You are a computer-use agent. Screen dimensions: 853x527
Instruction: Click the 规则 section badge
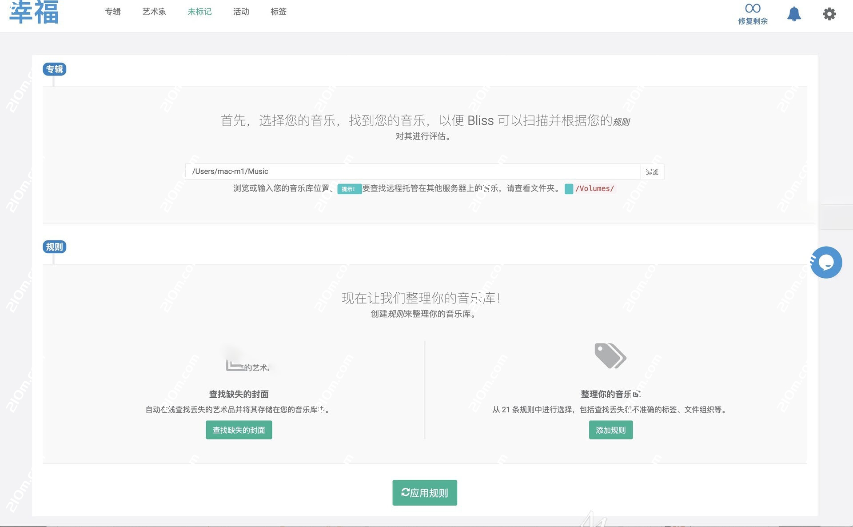pyautogui.click(x=55, y=247)
